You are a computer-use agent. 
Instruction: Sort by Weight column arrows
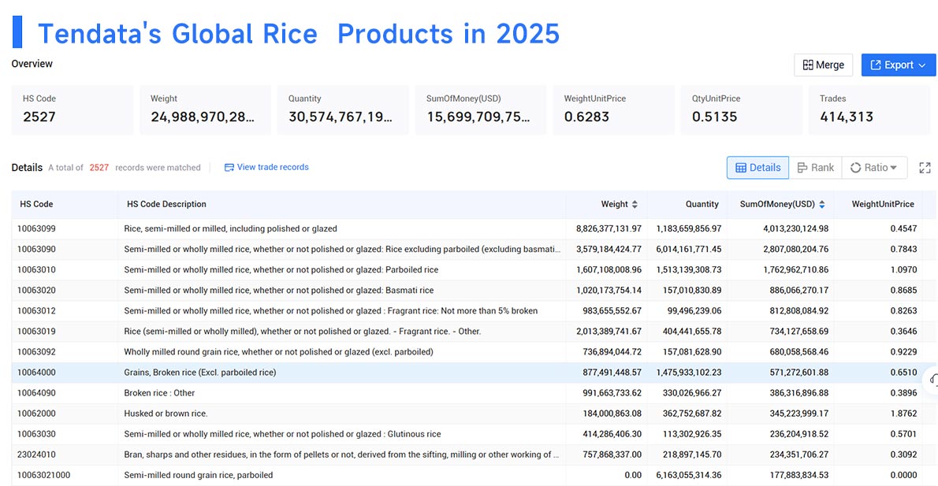point(635,205)
